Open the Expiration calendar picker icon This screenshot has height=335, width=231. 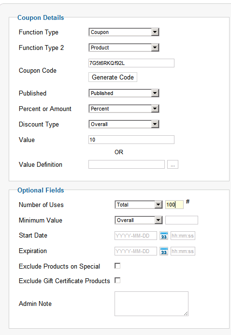(x=164, y=251)
